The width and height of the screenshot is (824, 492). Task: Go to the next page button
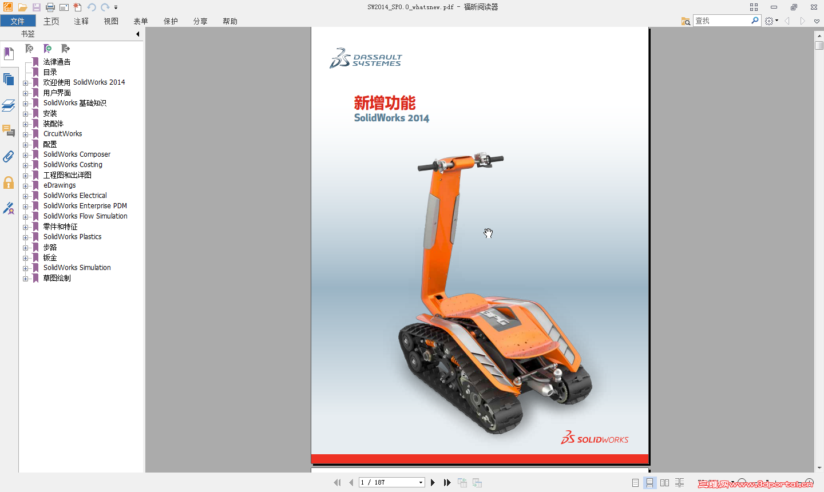[x=433, y=483]
